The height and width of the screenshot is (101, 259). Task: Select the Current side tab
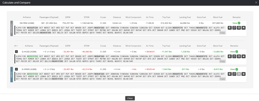click(x=12, y=74)
